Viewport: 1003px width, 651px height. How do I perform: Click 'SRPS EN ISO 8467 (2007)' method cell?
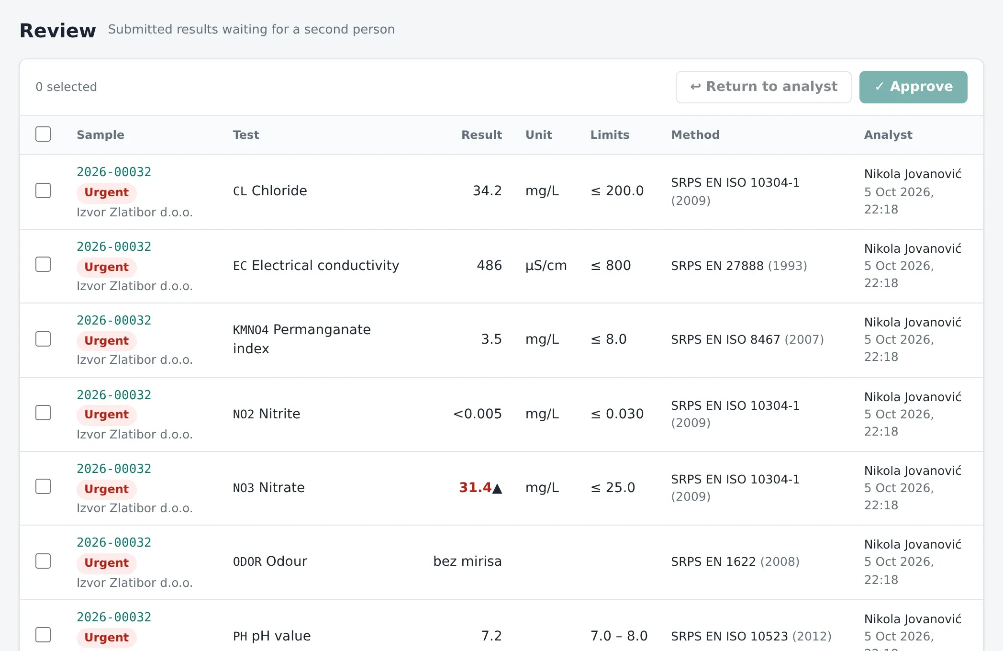click(x=747, y=339)
